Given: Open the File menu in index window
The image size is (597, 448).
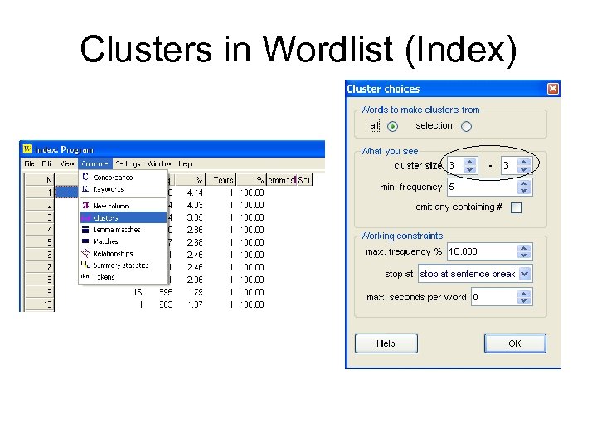Looking at the screenshot, I should point(29,163).
